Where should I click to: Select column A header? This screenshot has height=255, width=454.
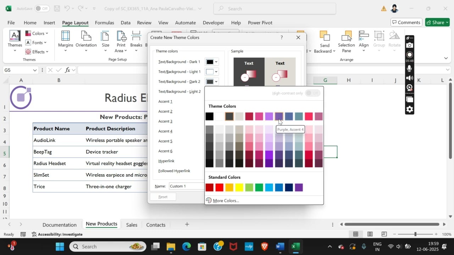21,80
